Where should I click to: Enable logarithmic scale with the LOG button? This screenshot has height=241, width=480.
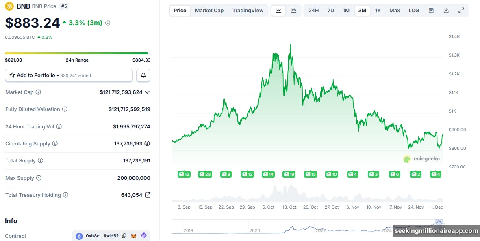tap(414, 10)
